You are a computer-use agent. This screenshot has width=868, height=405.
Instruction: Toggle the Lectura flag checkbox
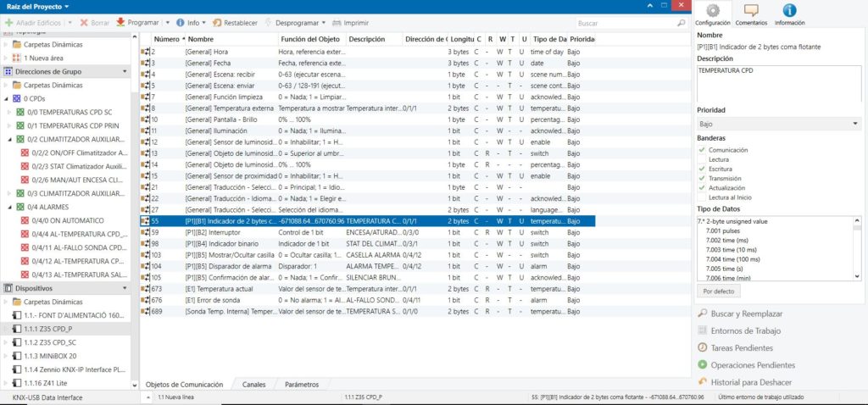[x=701, y=158]
